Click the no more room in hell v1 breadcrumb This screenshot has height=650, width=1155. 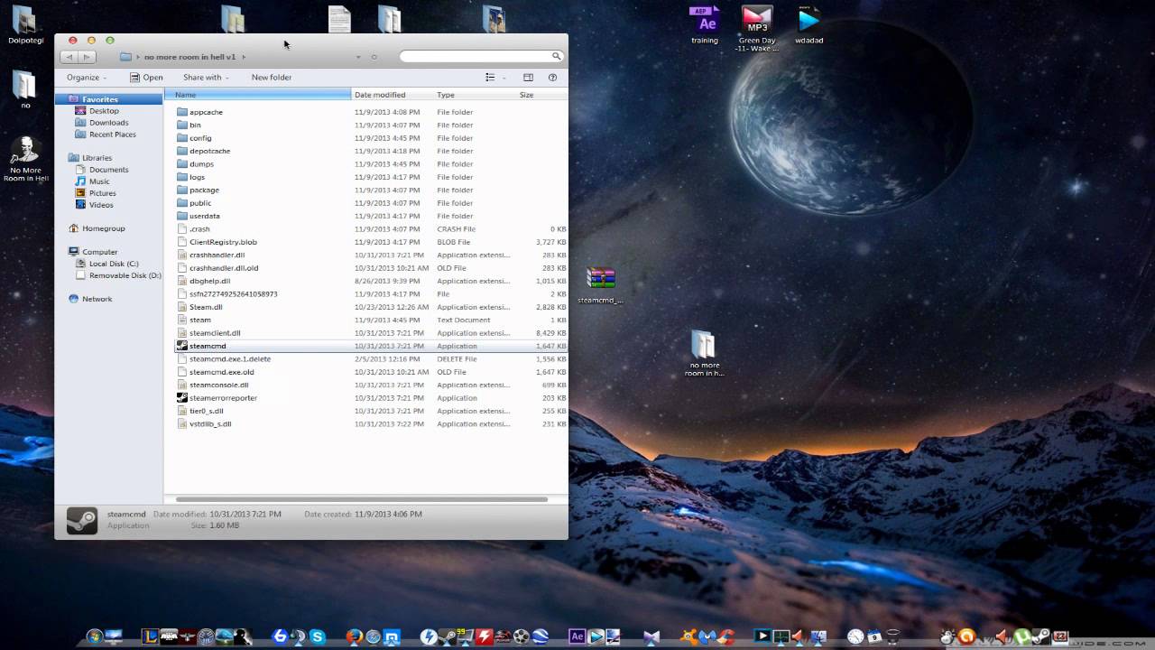pyautogui.click(x=189, y=56)
